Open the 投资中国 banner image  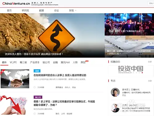(x=131, y=69)
